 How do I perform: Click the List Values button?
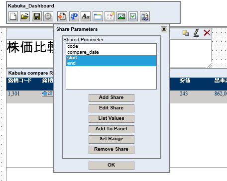(x=112, y=119)
